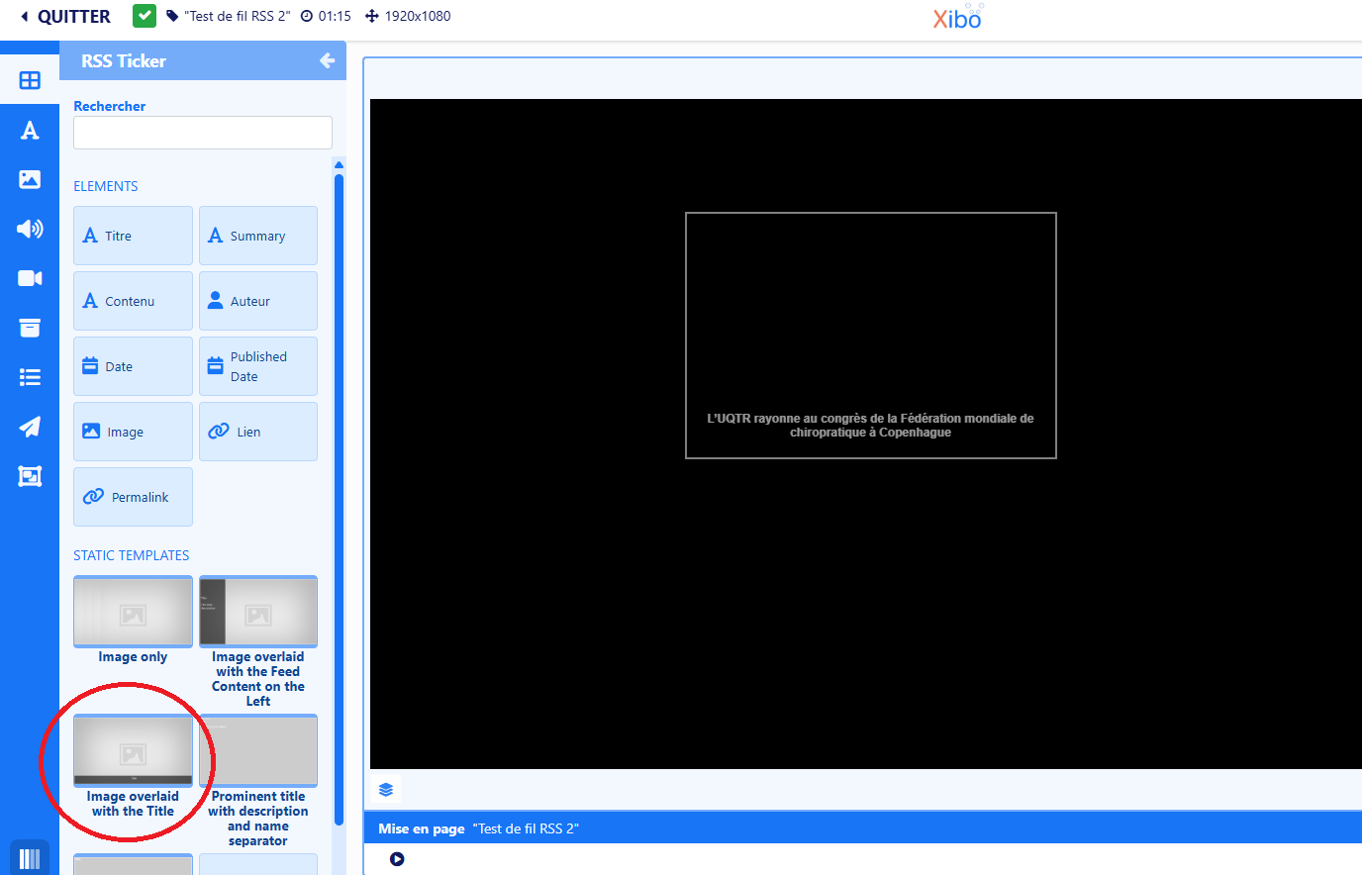Open the layers icon below the canvas
This screenshot has height=875, width=1362.
coord(386,790)
